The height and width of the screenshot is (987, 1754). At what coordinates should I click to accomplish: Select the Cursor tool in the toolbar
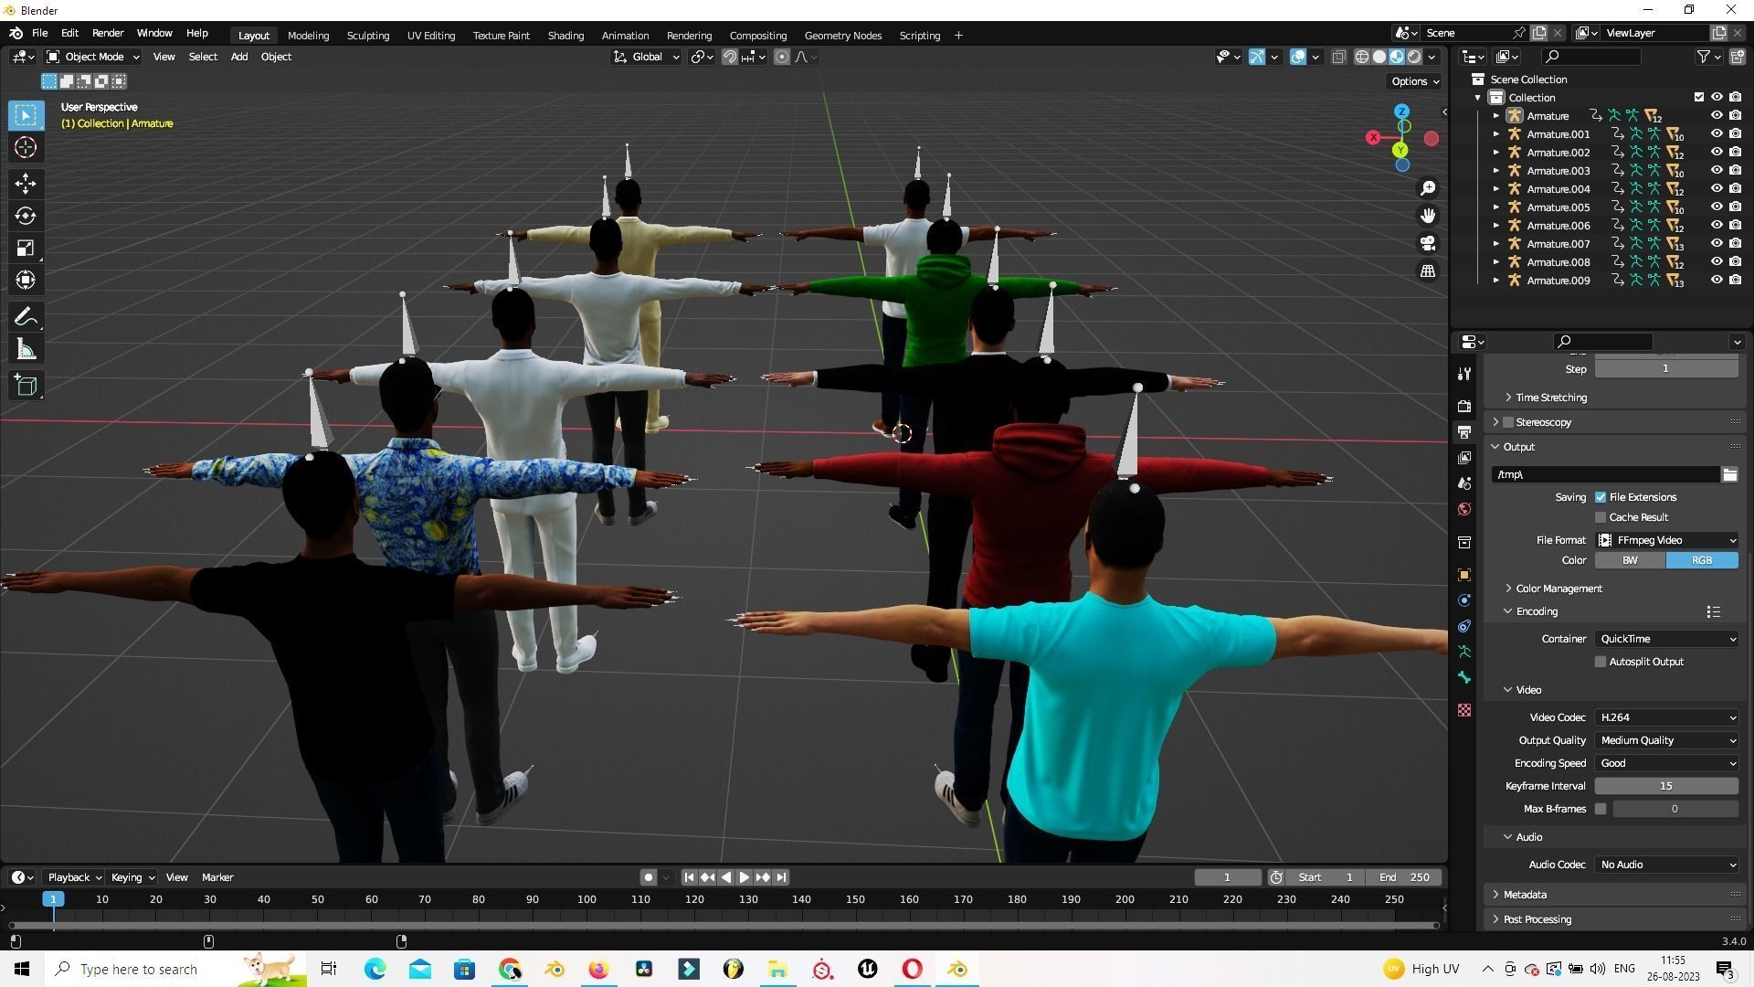(x=26, y=147)
